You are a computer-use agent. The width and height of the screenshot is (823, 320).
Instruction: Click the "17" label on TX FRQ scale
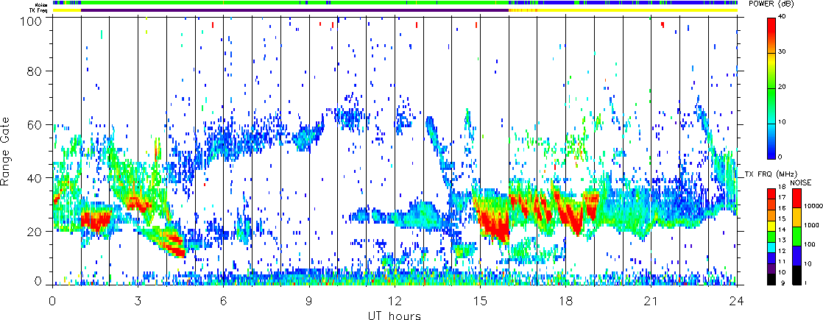[782, 198]
